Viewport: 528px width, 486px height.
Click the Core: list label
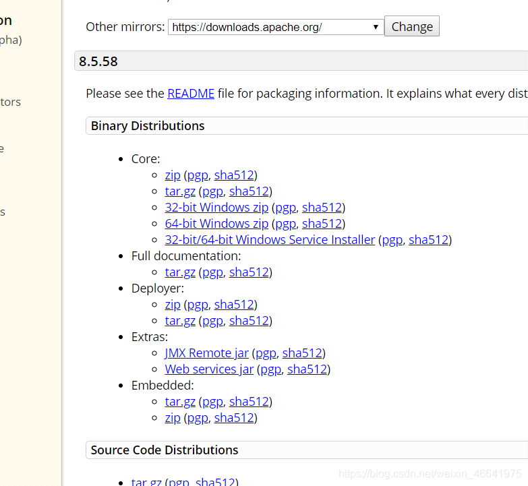pyautogui.click(x=146, y=159)
